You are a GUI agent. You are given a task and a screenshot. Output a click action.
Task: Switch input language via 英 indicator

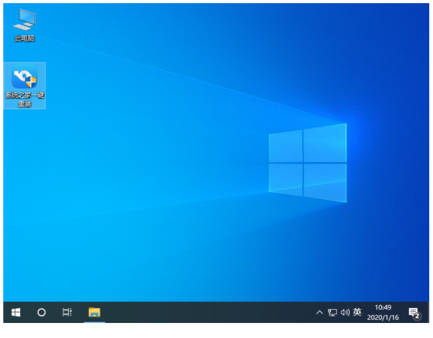(x=357, y=312)
